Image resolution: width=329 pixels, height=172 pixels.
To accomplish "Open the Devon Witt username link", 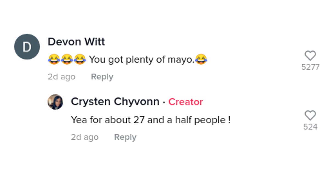I will (x=76, y=42).
